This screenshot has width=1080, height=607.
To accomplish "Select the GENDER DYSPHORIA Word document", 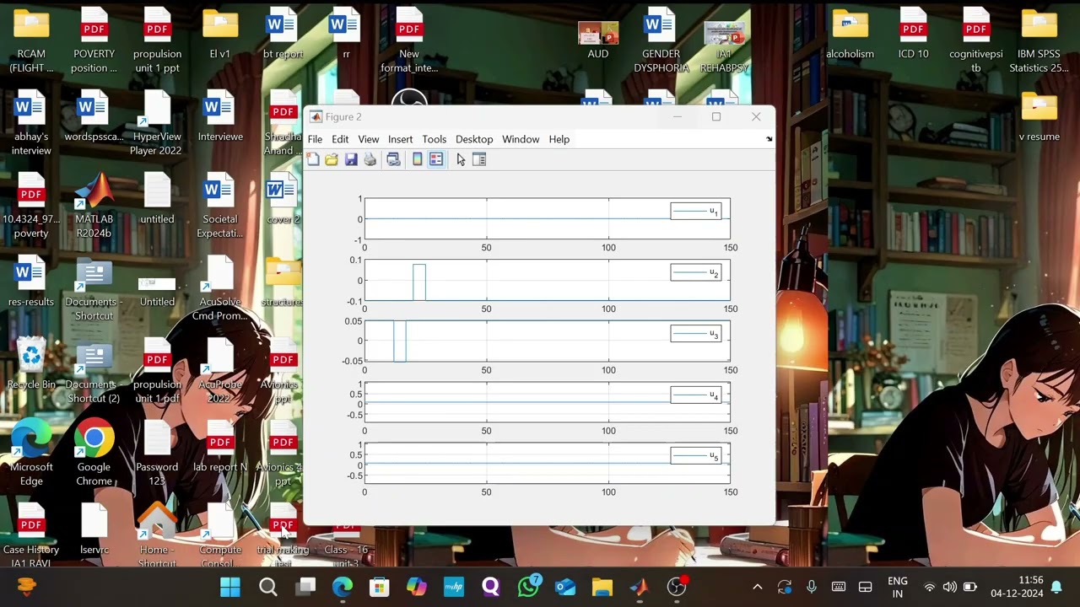I will (661, 40).
